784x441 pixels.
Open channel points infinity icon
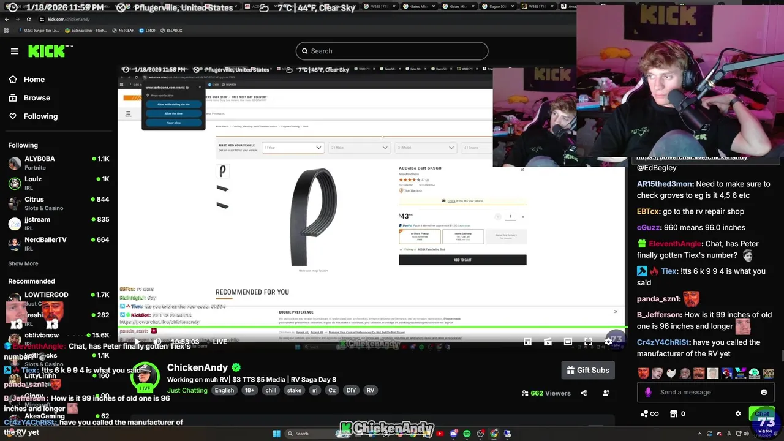pos(649,413)
